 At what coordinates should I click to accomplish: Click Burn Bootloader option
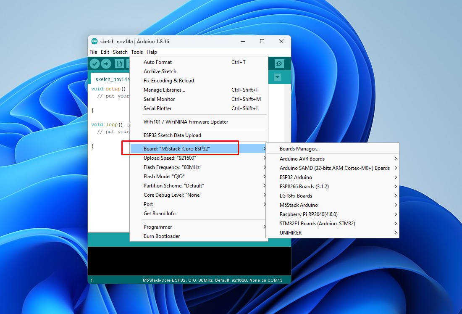[162, 236]
